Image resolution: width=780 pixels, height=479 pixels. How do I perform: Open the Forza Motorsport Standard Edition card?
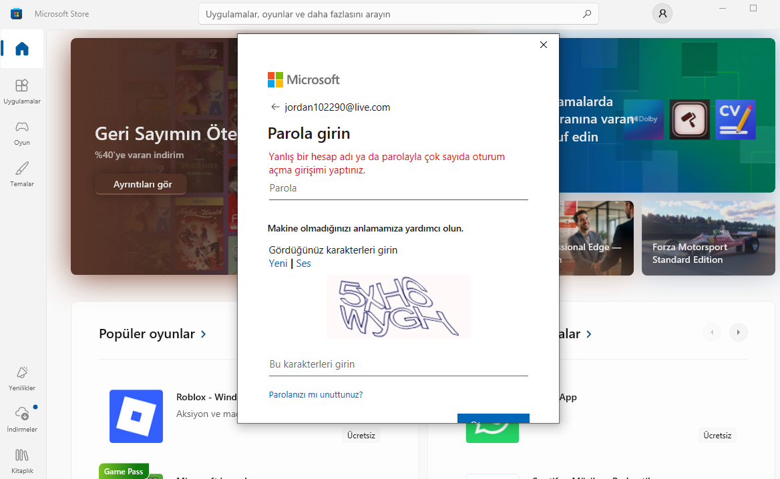click(708, 238)
